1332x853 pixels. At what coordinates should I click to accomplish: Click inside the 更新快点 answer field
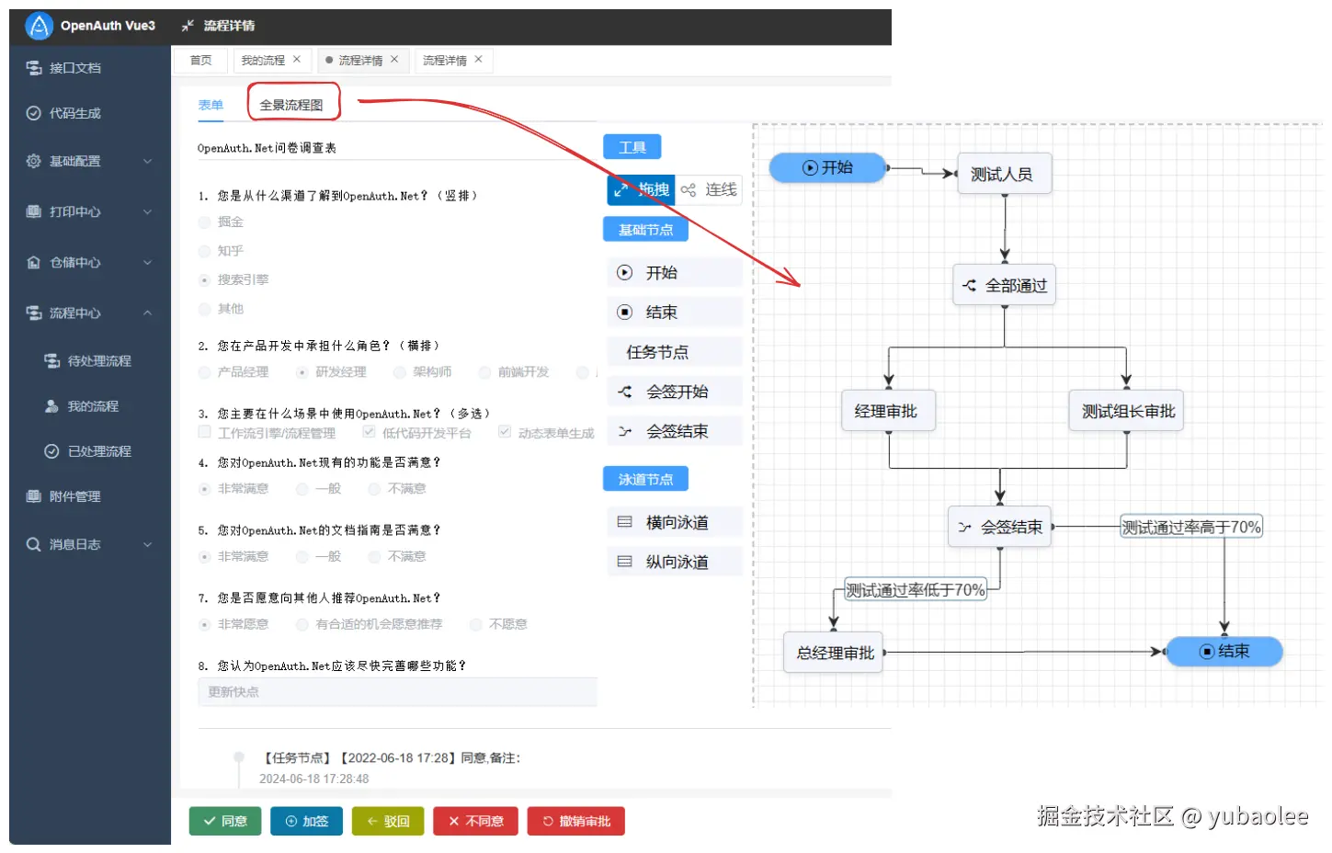397,691
